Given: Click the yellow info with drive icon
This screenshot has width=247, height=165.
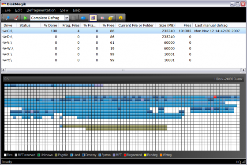Looking at the screenshot, I should [x=111, y=18].
